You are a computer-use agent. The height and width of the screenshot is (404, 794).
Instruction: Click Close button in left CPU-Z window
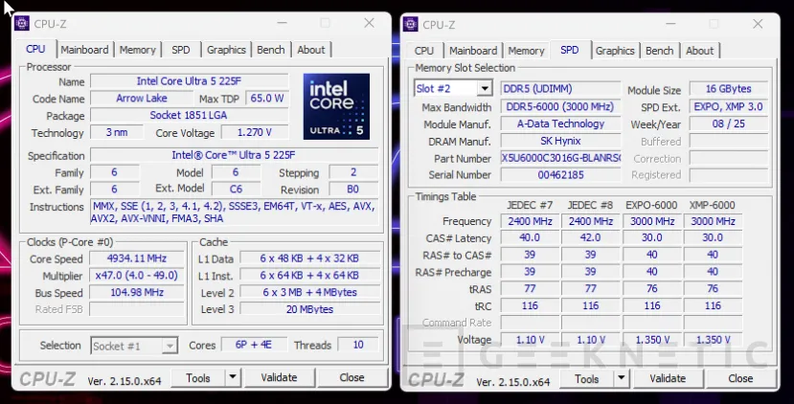tap(352, 378)
